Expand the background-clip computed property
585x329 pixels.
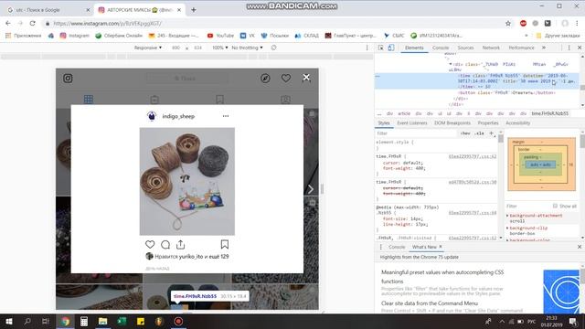(507, 228)
